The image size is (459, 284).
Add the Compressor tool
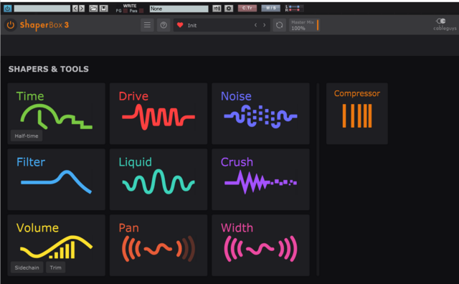357,113
